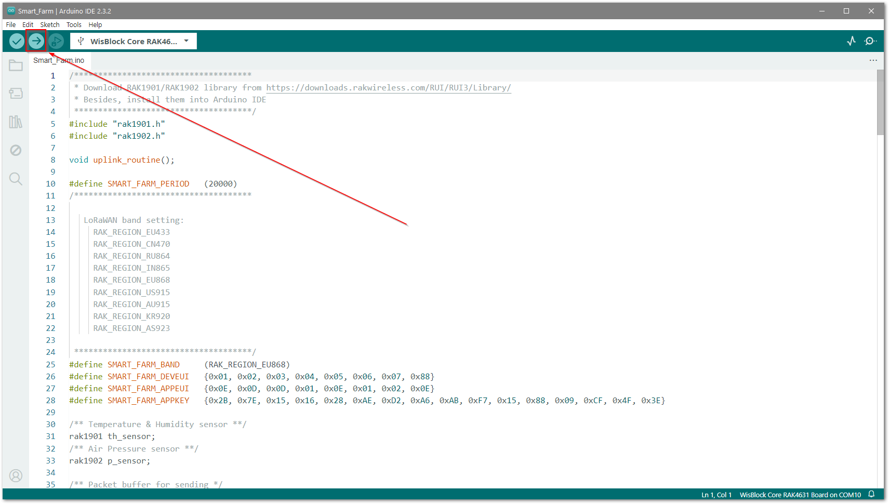The height and width of the screenshot is (504, 889).
Task: Close the Arduino IDE window
Action: 871,11
